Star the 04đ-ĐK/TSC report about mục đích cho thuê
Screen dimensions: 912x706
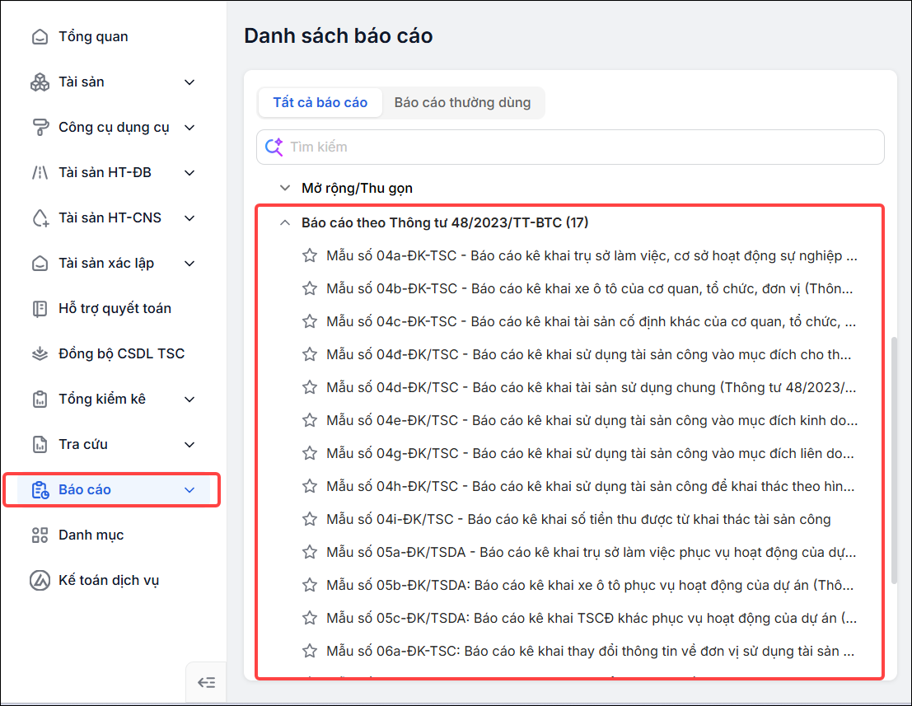[x=310, y=354]
